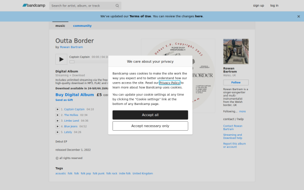
Task: Open Streaming and Download help
Action: [233, 136]
